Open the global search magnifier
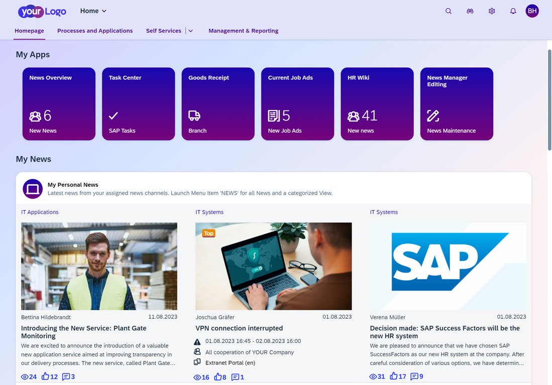This screenshot has height=385, width=552. [x=448, y=11]
